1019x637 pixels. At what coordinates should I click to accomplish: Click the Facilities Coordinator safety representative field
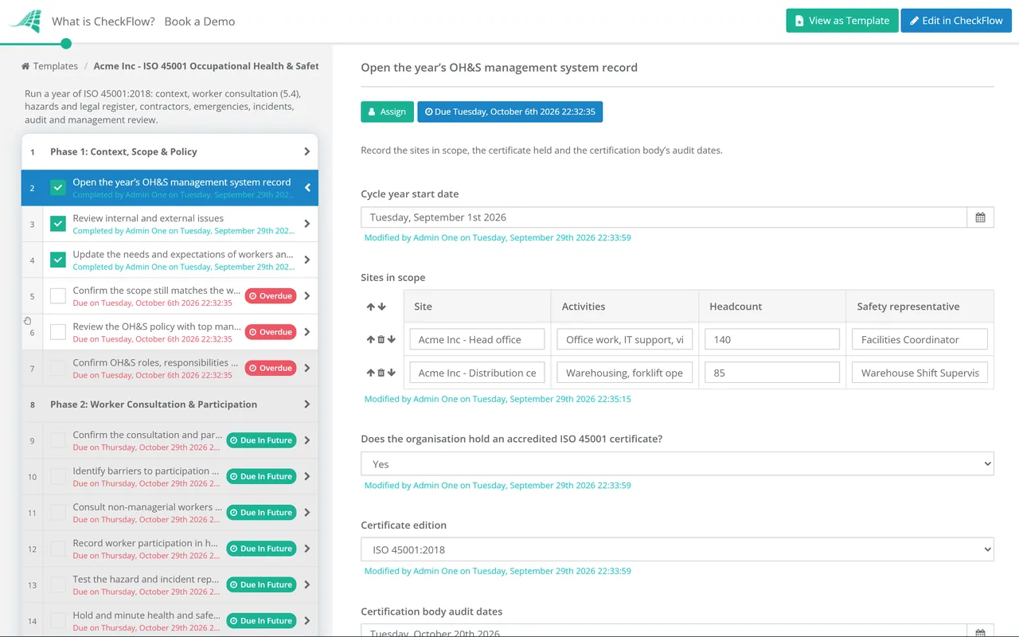919,339
